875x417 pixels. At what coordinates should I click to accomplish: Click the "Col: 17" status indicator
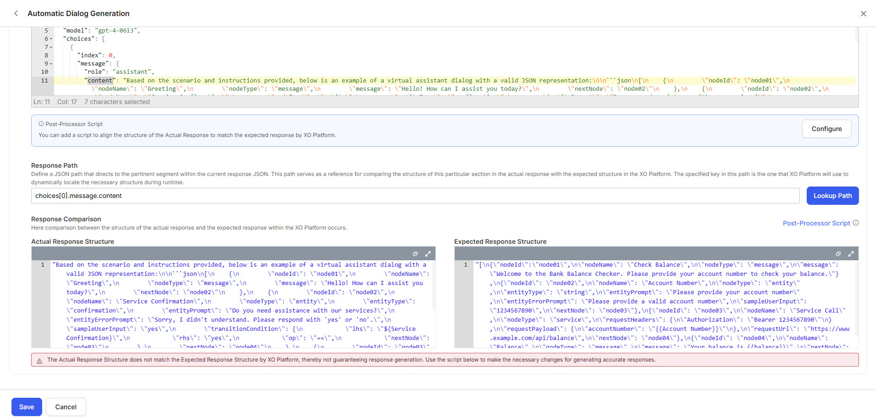pos(67,102)
